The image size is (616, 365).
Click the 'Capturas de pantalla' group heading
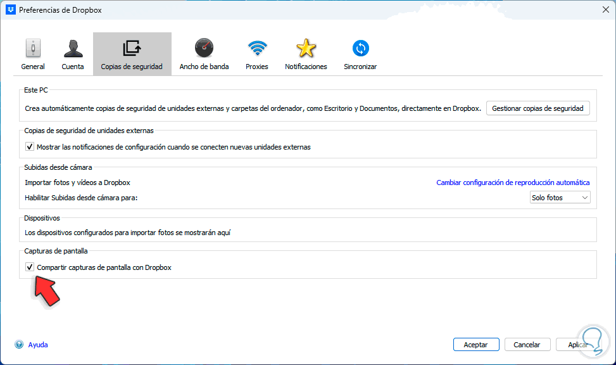point(56,251)
